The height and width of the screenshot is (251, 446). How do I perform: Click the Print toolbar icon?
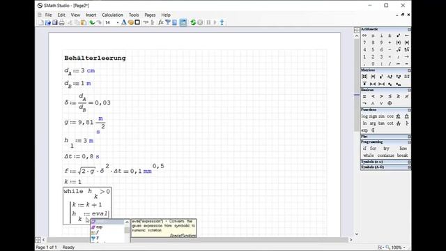click(x=61, y=22)
